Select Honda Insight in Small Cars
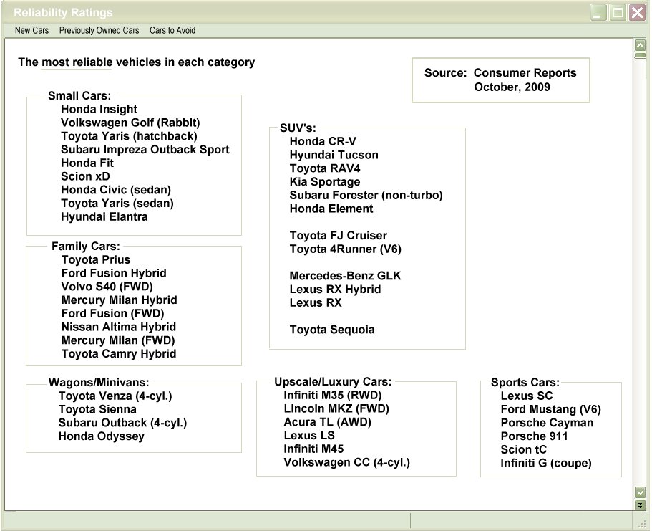This screenshot has height=531, width=652. click(x=99, y=110)
